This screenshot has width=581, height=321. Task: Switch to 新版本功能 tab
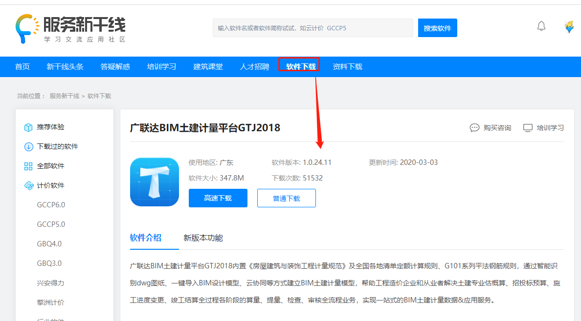(x=203, y=238)
